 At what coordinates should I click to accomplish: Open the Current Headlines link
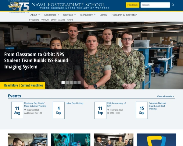click(32, 85)
